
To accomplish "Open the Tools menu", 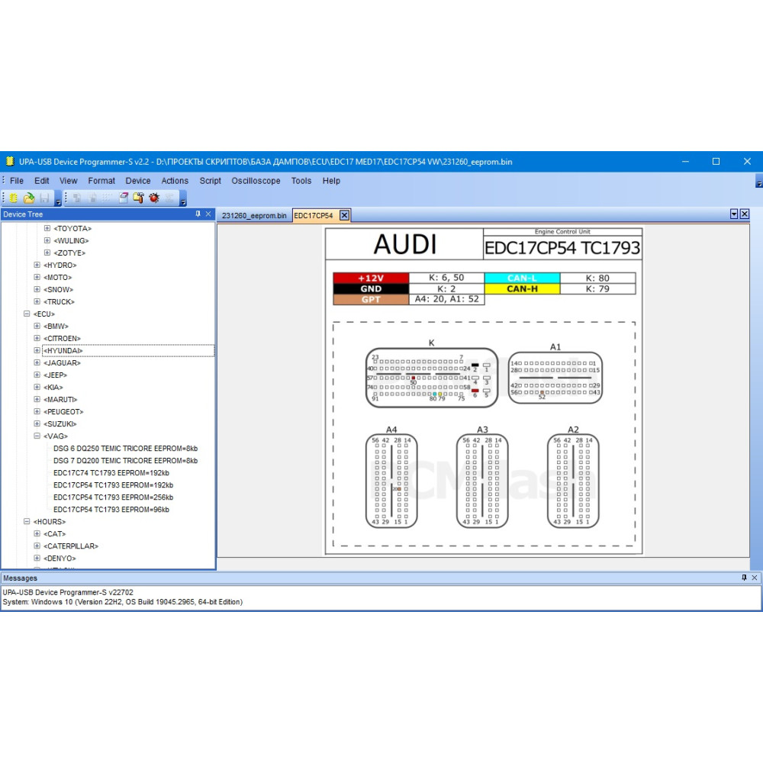I will [x=301, y=181].
